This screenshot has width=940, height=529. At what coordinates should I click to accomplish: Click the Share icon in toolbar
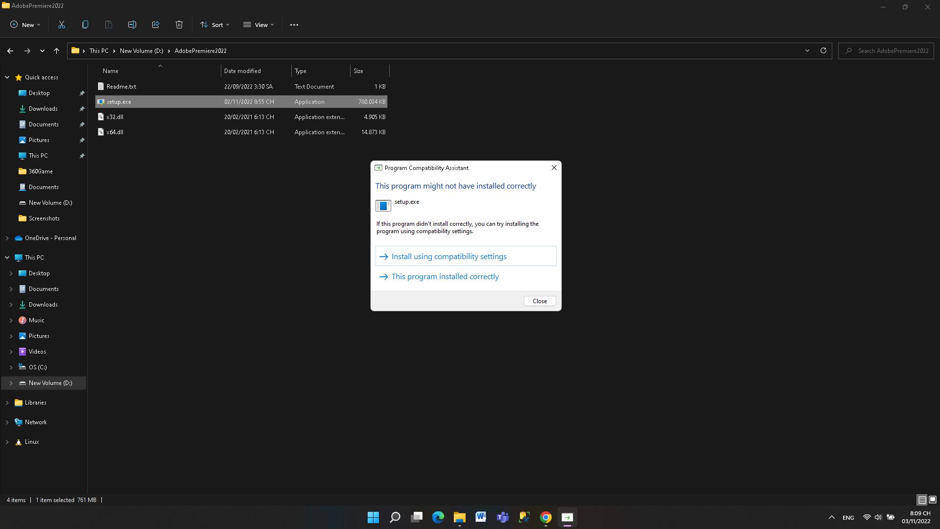[x=156, y=24]
